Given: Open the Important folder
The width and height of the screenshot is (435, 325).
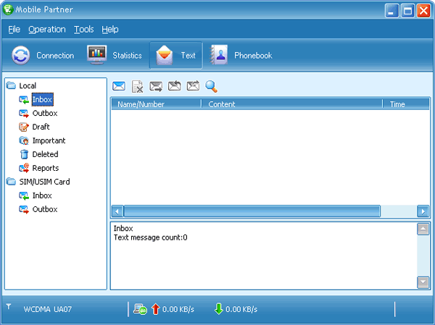Looking at the screenshot, I should 49,140.
